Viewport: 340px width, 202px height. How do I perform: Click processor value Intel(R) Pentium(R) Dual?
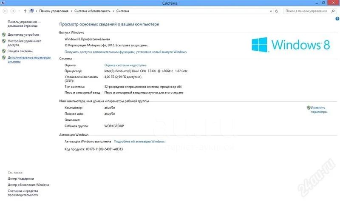click(x=146, y=71)
